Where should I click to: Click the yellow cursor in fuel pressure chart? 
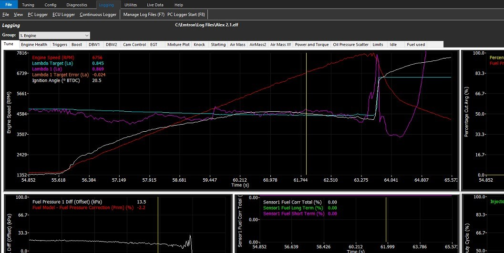pyautogui.click(x=158, y=224)
